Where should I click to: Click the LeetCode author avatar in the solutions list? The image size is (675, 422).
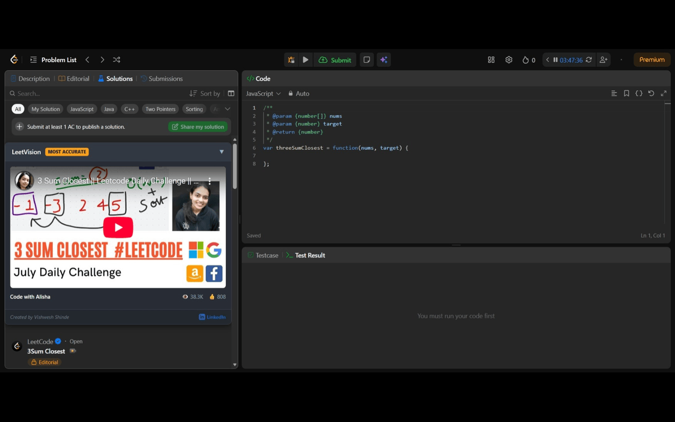[x=17, y=346]
